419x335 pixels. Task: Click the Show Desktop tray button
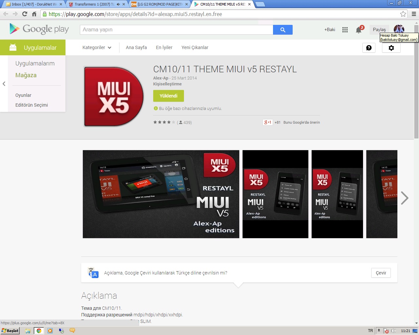tap(416, 331)
